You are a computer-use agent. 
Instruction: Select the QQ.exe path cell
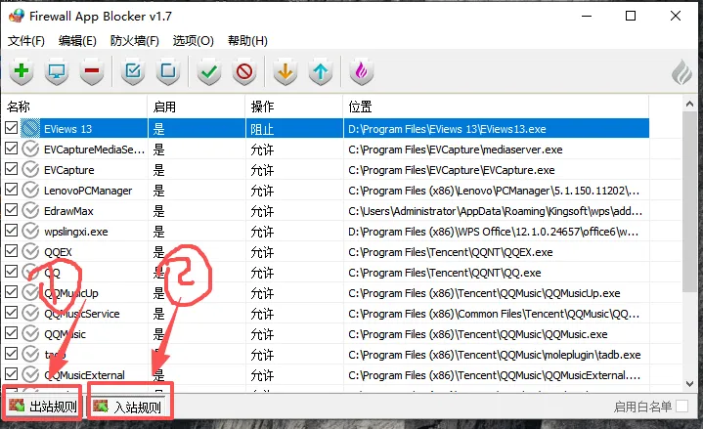click(x=444, y=273)
